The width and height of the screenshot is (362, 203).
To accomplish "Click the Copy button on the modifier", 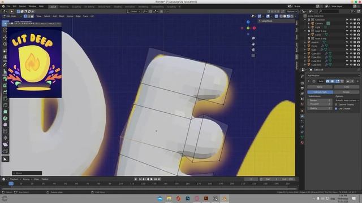I will tap(347, 87).
